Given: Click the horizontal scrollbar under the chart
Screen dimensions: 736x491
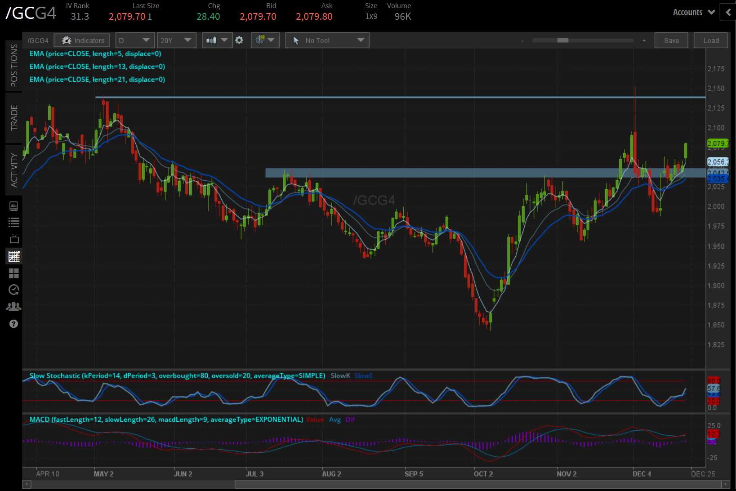Looking at the screenshot, I should (x=375, y=484).
